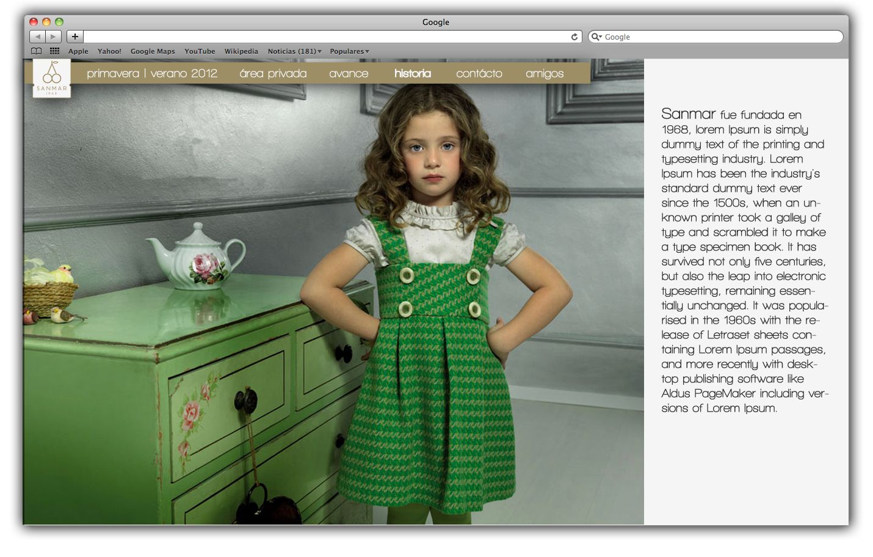
Task: Go to primavera | verano 2012 page
Action: [152, 73]
